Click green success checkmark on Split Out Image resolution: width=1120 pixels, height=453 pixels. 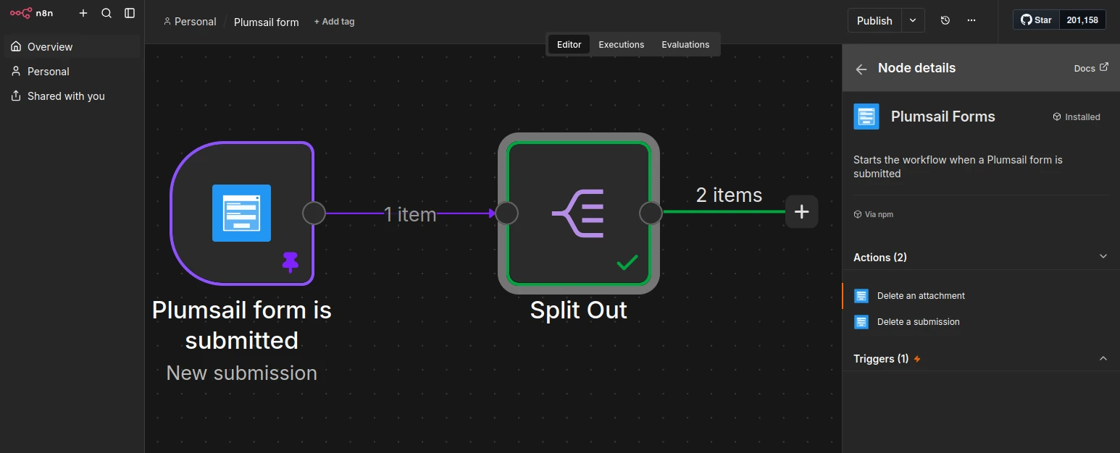[x=627, y=262]
